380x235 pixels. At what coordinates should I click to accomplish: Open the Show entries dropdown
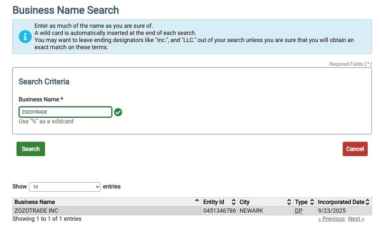point(65,187)
